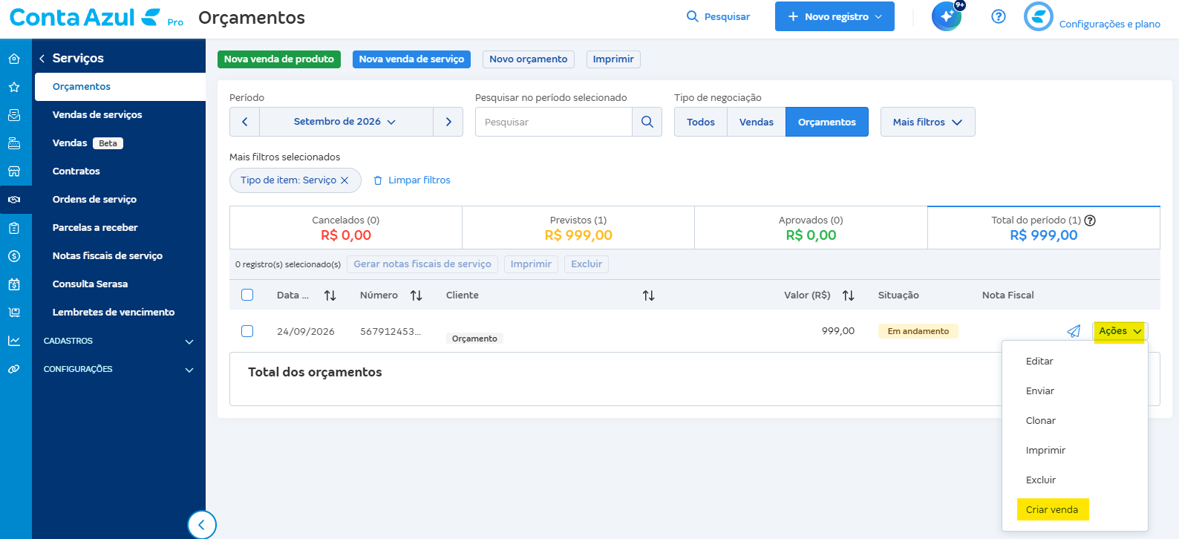Choose Clonar from actions menu

pyautogui.click(x=1041, y=421)
